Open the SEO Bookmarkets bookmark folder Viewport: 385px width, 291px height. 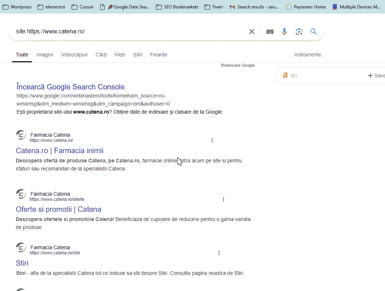(177, 7)
